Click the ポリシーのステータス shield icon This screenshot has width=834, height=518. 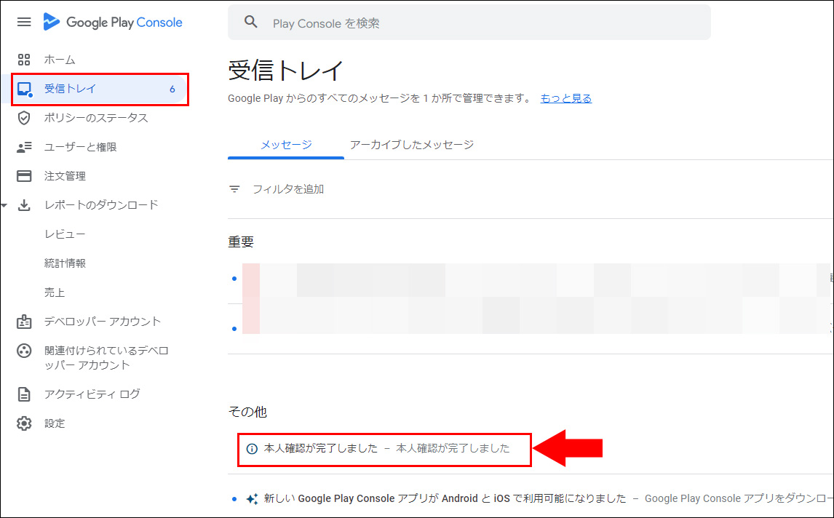tap(24, 118)
